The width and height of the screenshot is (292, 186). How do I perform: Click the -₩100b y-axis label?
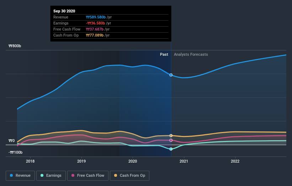click(x=15, y=152)
